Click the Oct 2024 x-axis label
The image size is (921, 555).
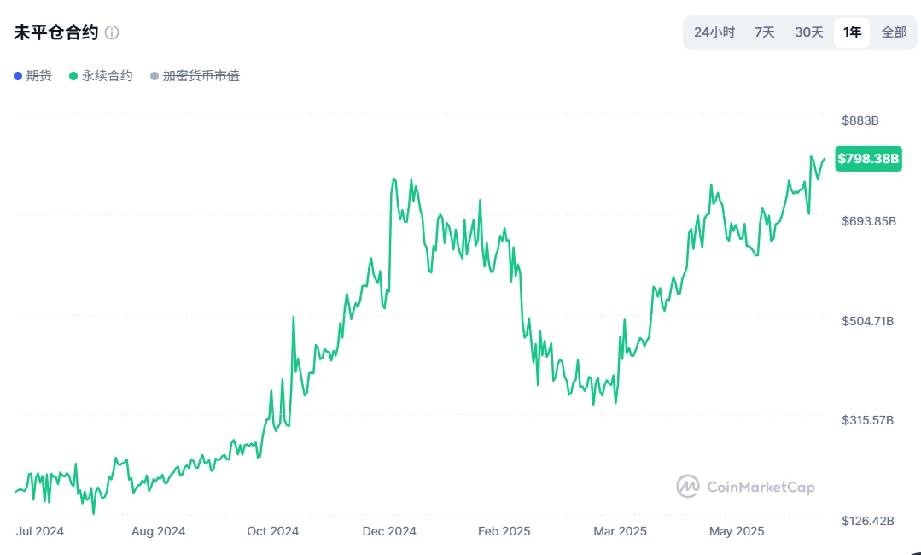(272, 531)
